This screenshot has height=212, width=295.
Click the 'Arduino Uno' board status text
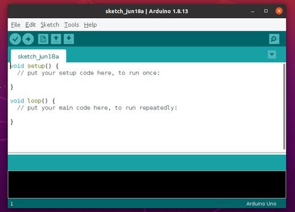[261, 203]
